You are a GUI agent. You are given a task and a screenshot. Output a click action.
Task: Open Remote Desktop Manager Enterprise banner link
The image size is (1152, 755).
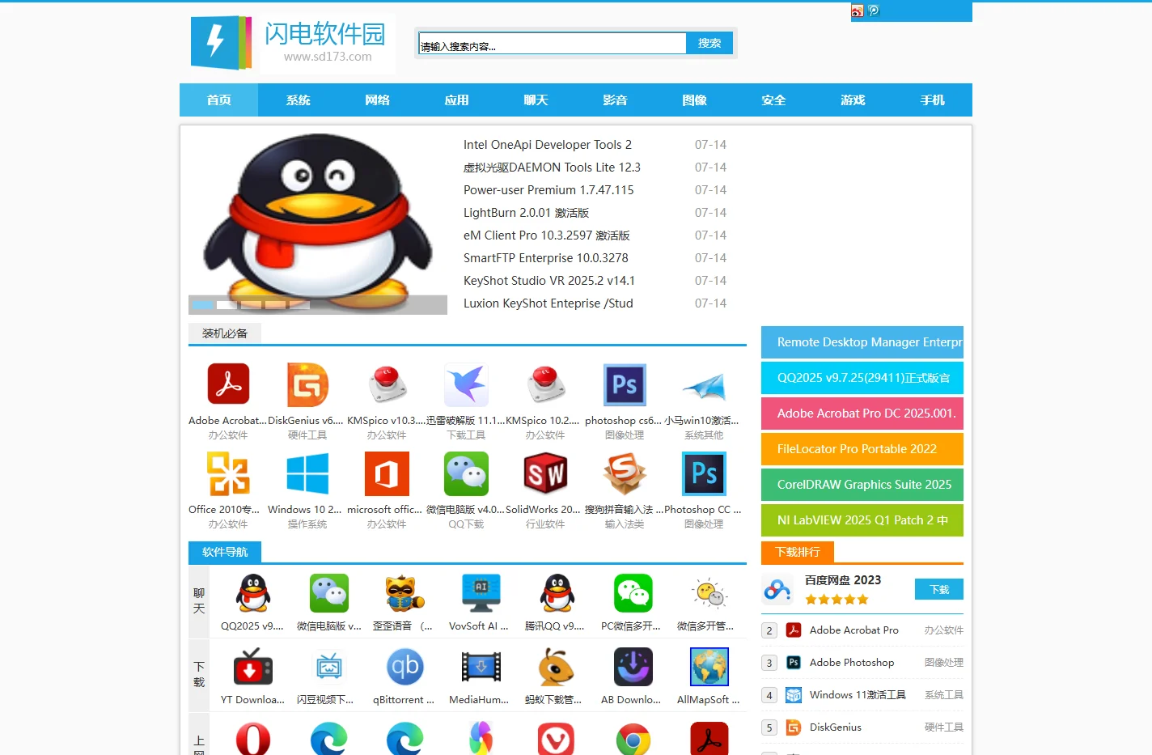pos(862,342)
